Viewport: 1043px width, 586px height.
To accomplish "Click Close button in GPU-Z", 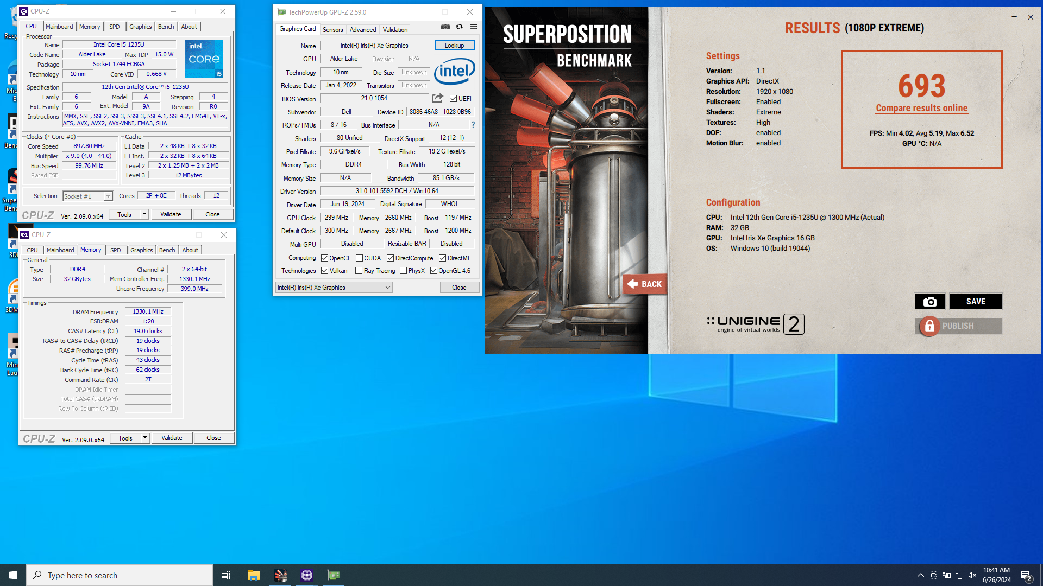I will click(459, 288).
